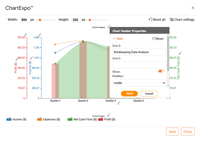Screen dimensions: 201x142
Task: Click the empty Line 2 text field
Action: pyautogui.click(x=139, y=65)
